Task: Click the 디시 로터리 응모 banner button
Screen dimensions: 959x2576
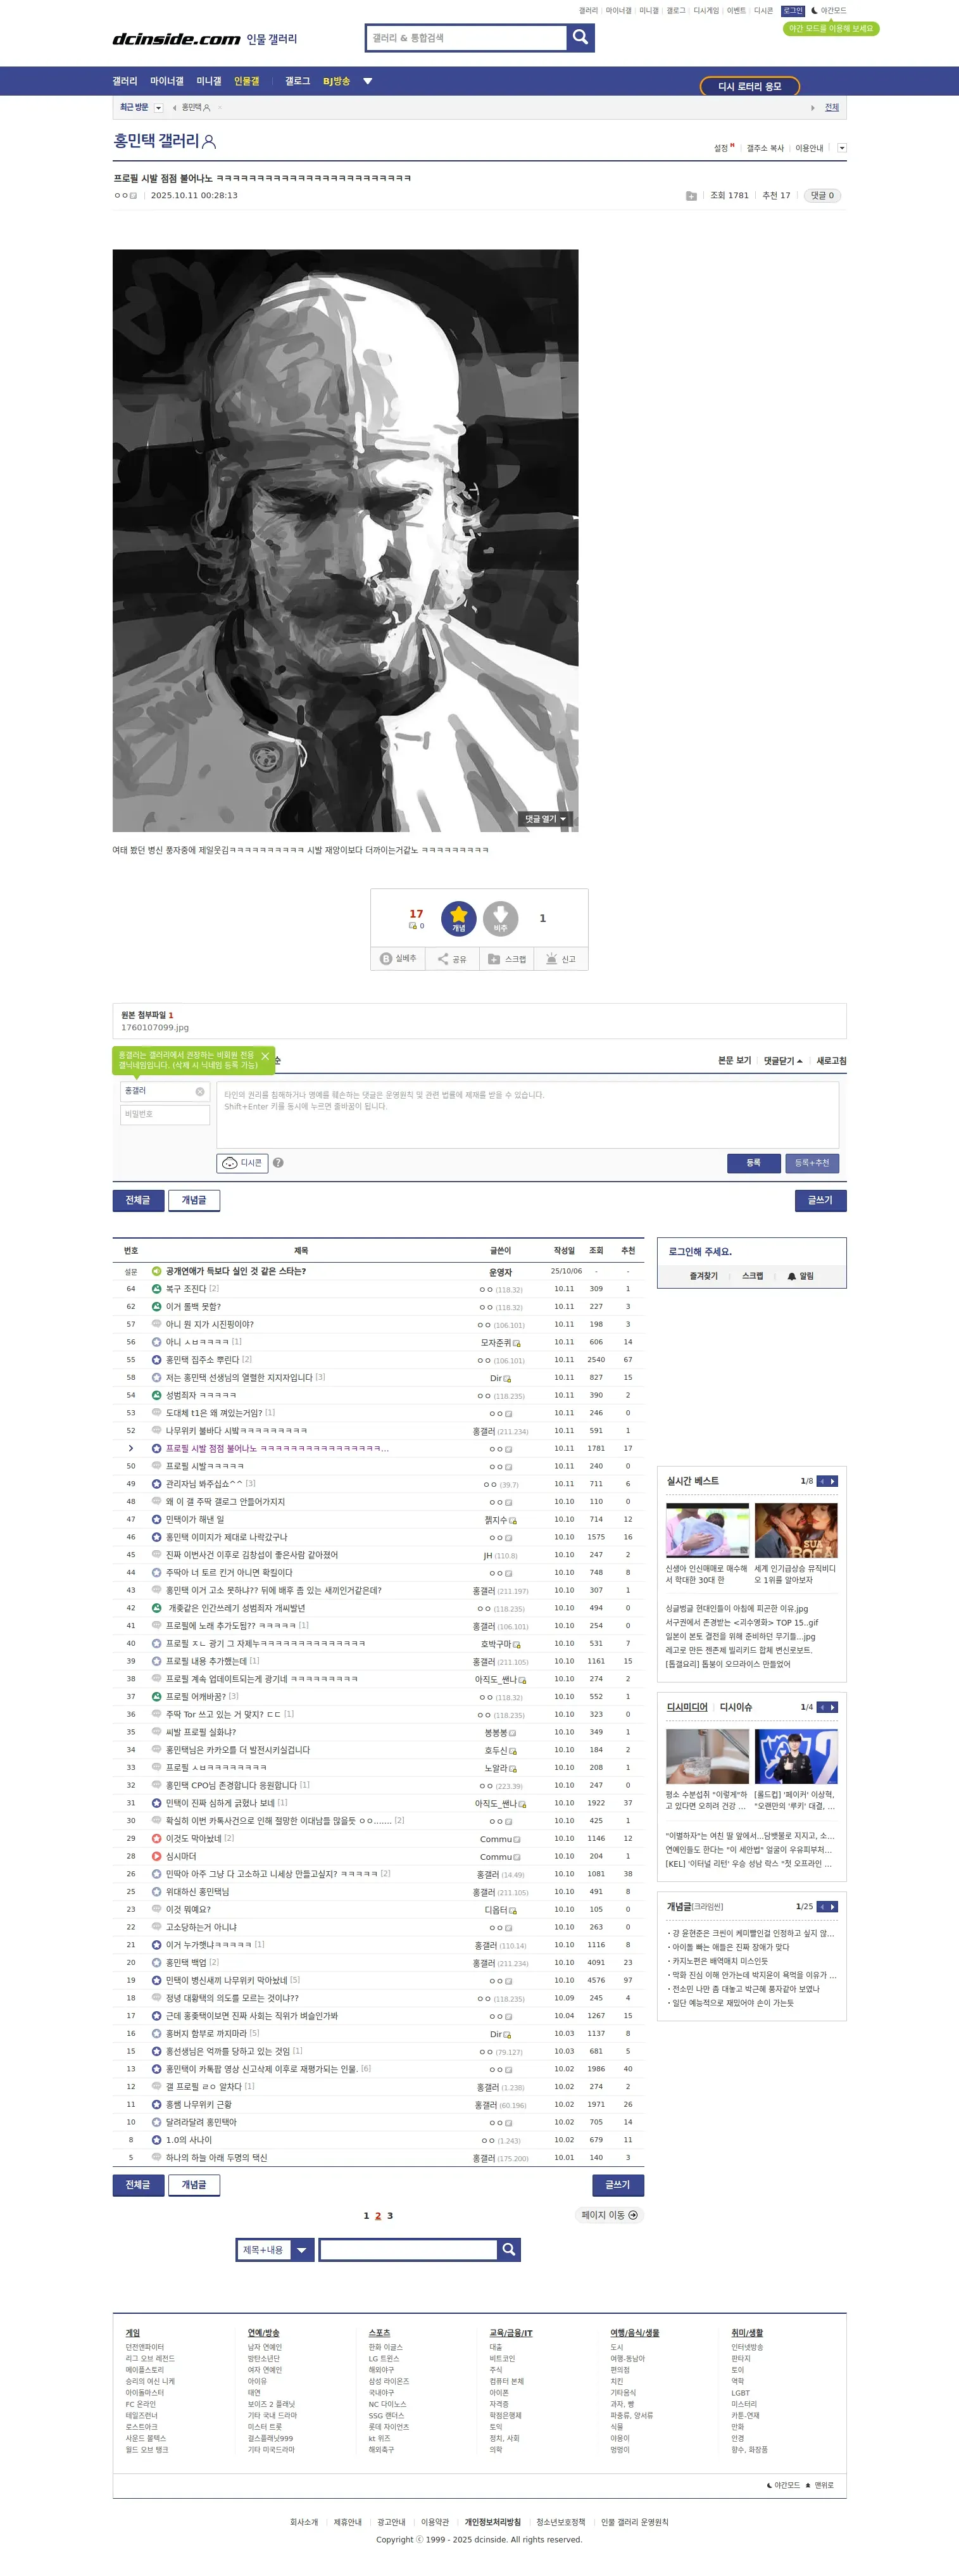Action: tap(750, 86)
